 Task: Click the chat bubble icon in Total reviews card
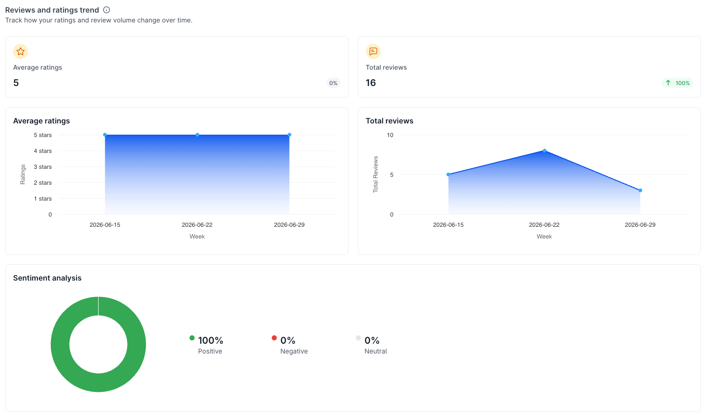point(373,51)
